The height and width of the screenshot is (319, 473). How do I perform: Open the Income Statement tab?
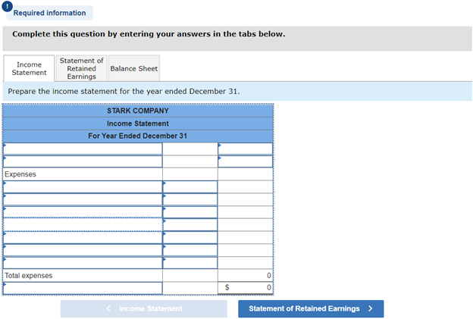29,68
